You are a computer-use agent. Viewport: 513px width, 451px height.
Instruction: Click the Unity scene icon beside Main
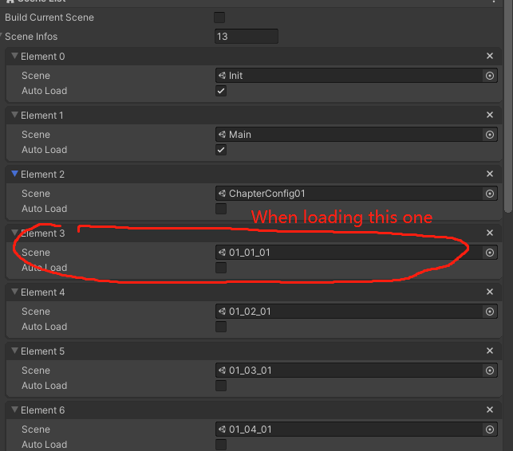(222, 135)
